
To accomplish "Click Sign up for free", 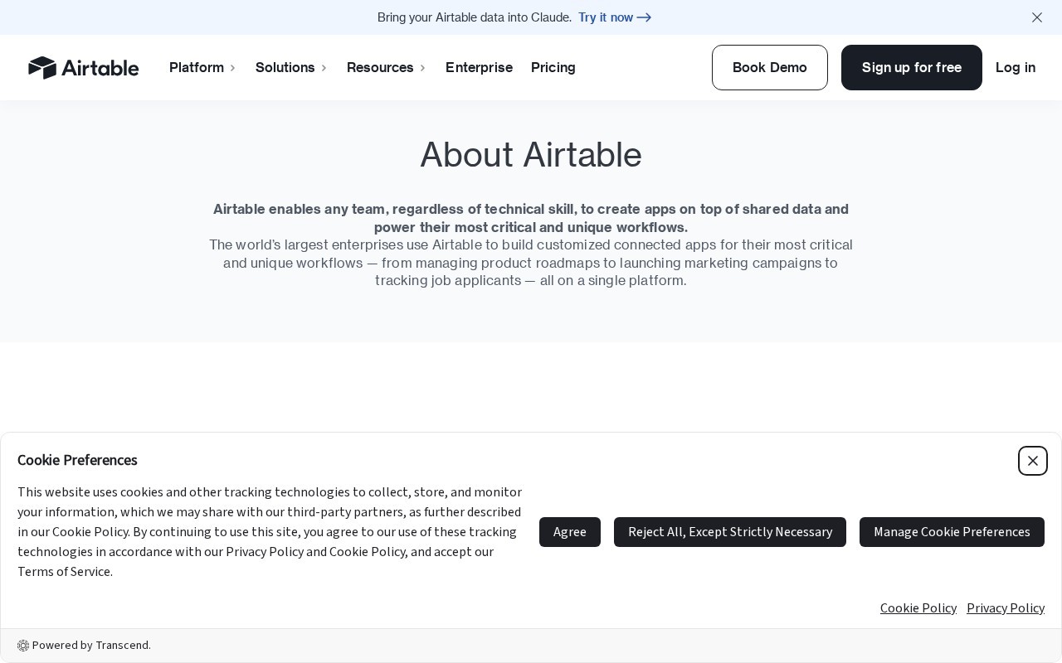I will pos(912,68).
